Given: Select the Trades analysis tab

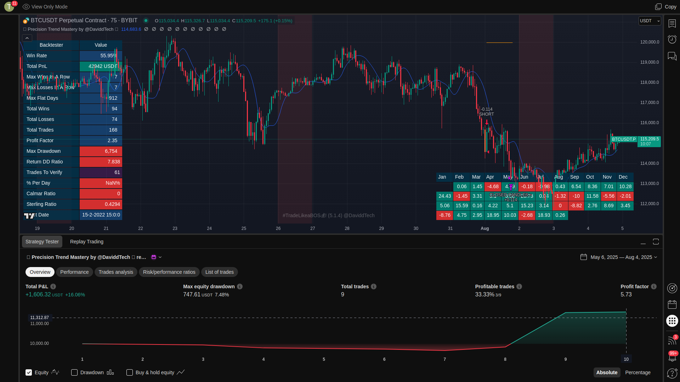Looking at the screenshot, I should (x=116, y=272).
